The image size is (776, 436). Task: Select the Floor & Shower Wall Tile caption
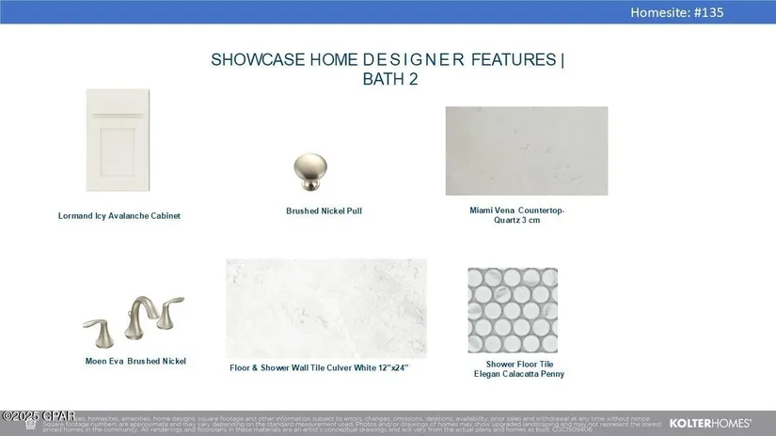319,367
